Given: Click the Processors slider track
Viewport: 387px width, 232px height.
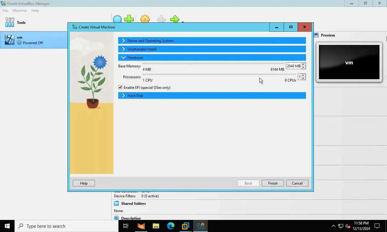Looking at the screenshot, I should (219, 74).
